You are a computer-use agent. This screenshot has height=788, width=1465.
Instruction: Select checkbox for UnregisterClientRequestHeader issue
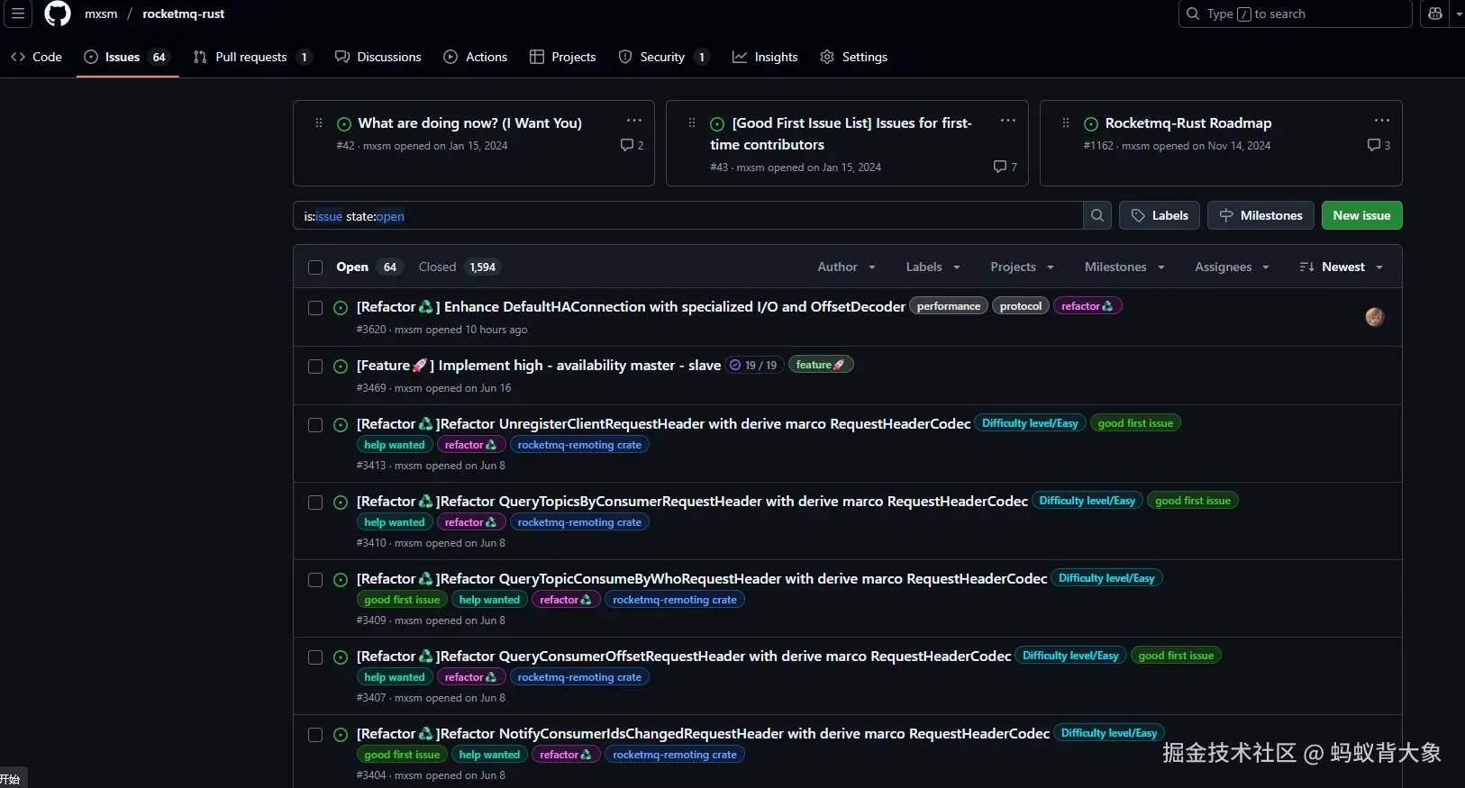click(315, 425)
